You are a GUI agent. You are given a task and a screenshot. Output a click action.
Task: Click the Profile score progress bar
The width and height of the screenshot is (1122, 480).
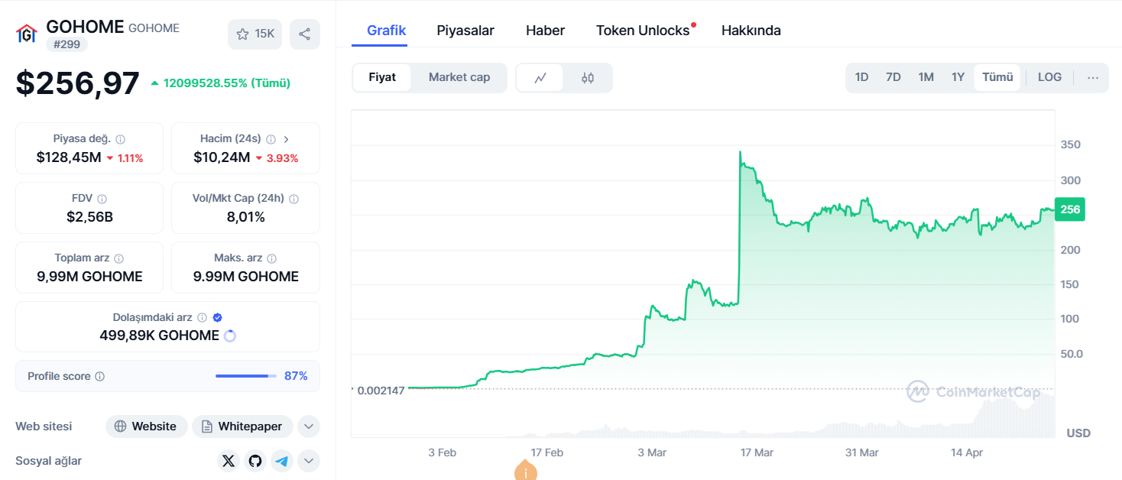point(246,376)
